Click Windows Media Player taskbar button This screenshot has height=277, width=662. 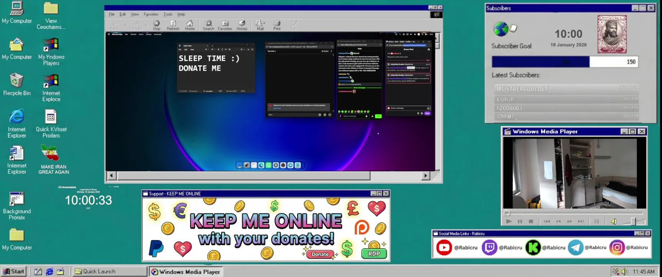pyautogui.click(x=185, y=272)
